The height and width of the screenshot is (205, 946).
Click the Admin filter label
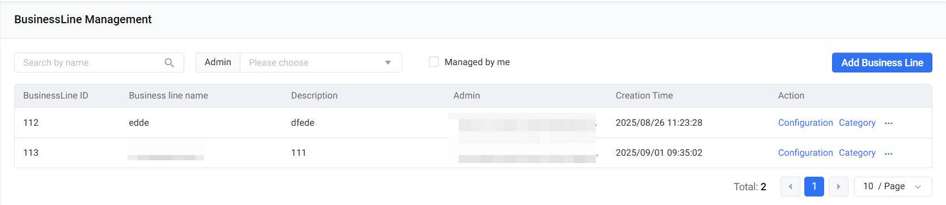[218, 62]
